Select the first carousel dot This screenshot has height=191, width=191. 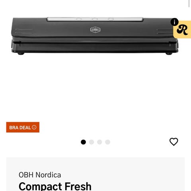point(83,142)
